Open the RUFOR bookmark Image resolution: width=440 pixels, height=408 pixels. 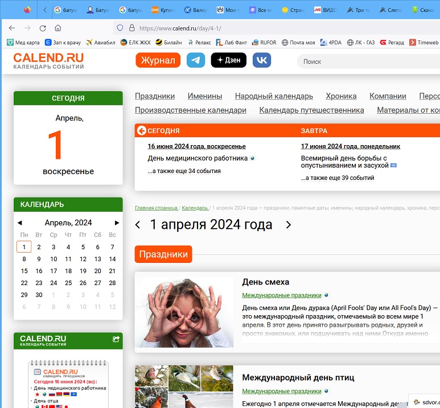click(x=264, y=42)
